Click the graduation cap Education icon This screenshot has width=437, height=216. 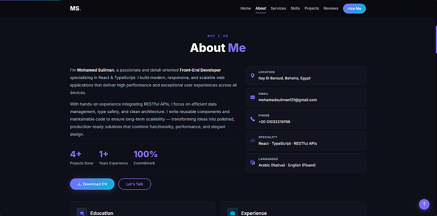tap(81, 213)
